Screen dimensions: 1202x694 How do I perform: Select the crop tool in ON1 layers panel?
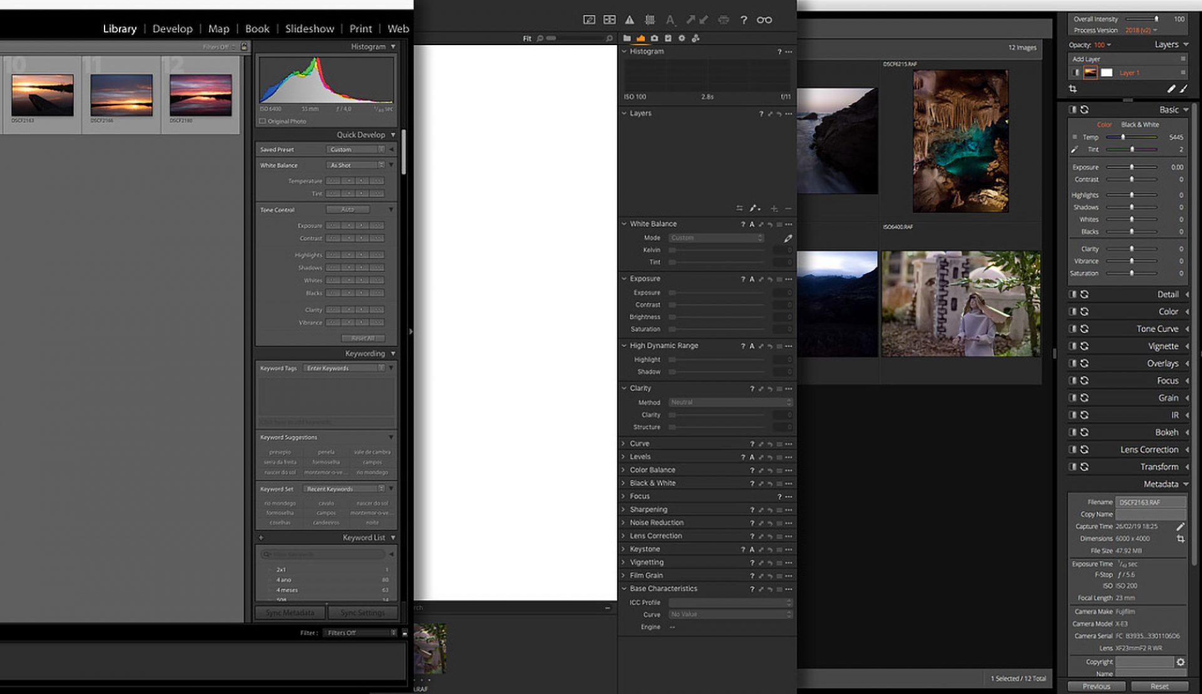point(1072,89)
